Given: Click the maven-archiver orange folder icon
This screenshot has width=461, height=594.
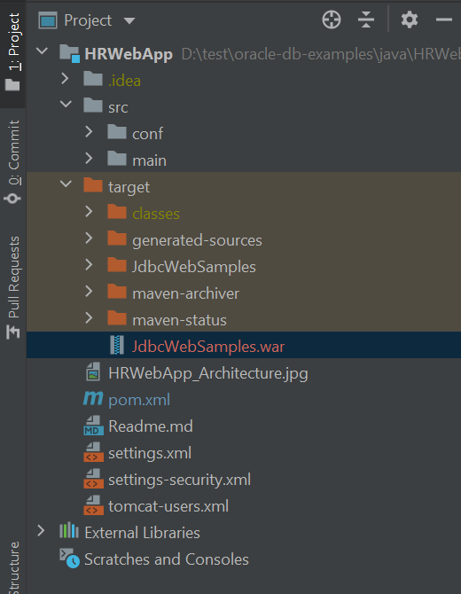Looking at the screenshot, I should coord(117,292).
